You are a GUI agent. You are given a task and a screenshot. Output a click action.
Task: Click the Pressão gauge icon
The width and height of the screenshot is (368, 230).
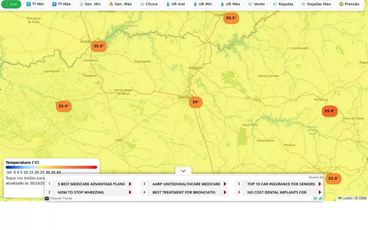(341, 4)
